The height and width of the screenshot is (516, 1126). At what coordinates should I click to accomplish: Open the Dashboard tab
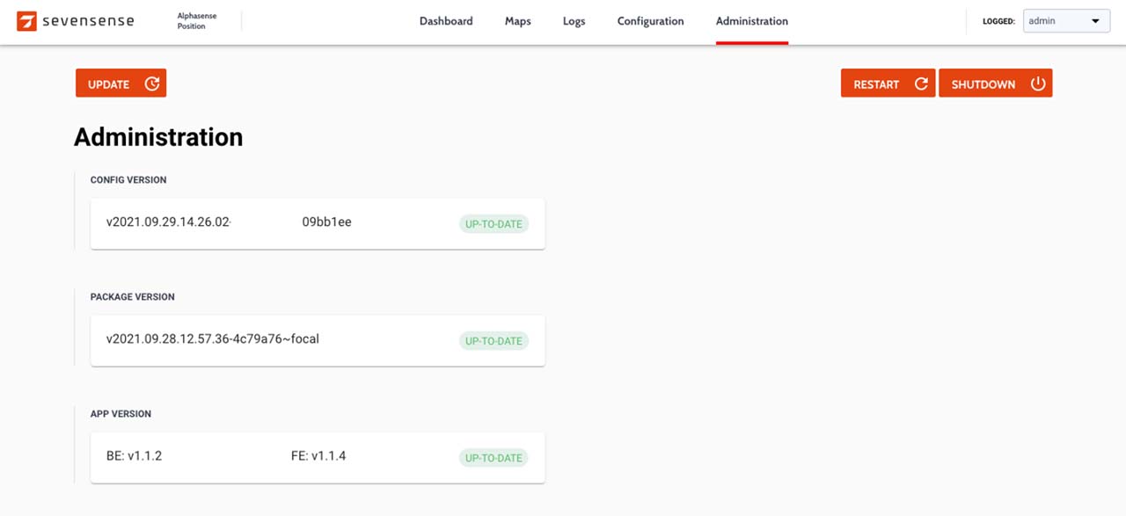(x=446, y=21)
